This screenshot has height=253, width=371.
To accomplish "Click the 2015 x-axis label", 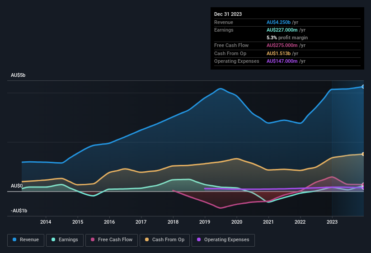I will point(78,222).
